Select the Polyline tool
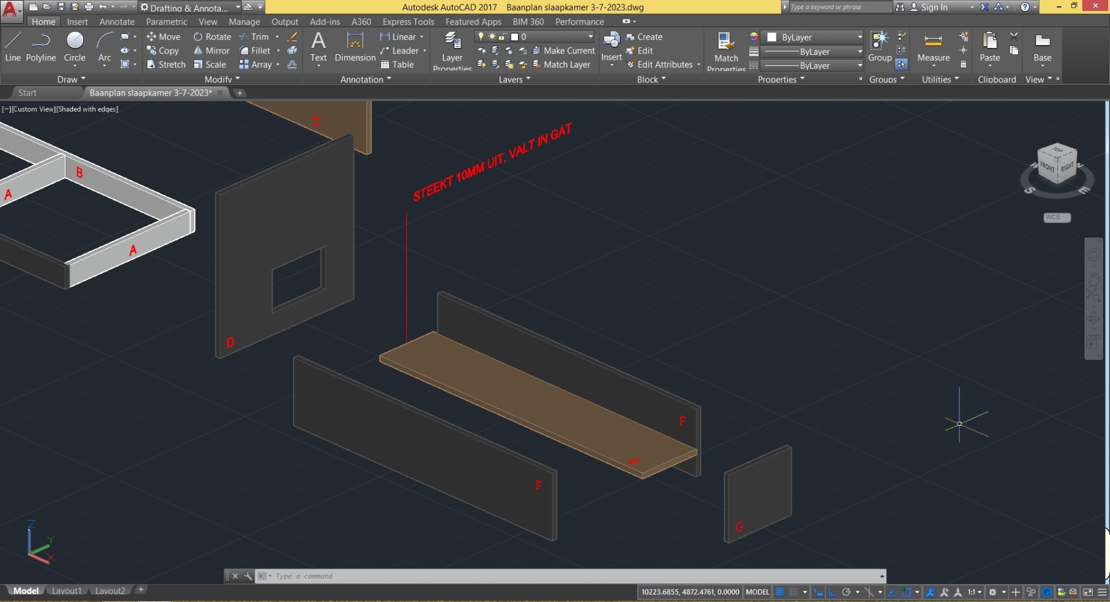Screen dimensions: 1110x602 point(41,47)
